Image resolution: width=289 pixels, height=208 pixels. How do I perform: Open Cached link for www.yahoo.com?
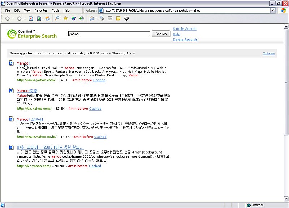tap(99, 80)
